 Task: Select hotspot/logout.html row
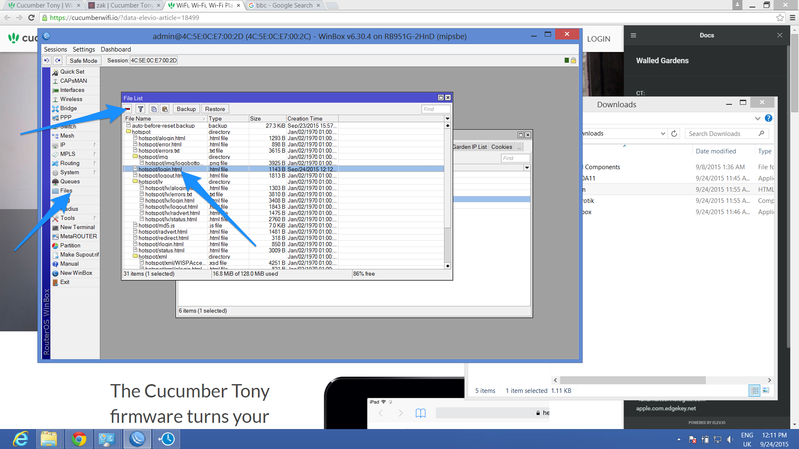tap(283, 175)
